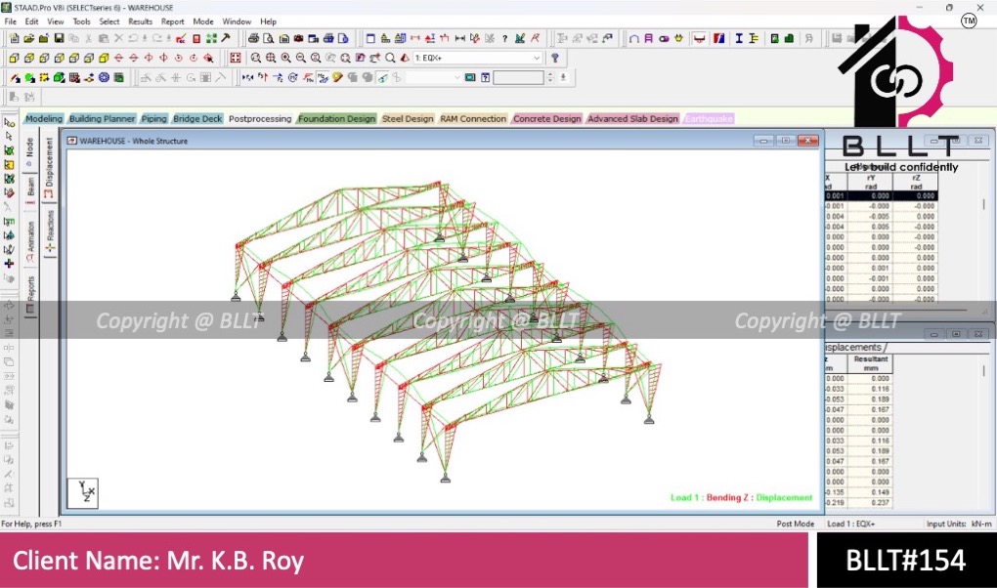Open the Edit menu
The image size is (997, 588).
coord(31,21)
